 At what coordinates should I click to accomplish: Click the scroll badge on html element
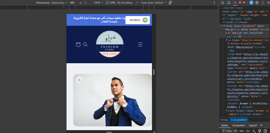pos(247,19)
